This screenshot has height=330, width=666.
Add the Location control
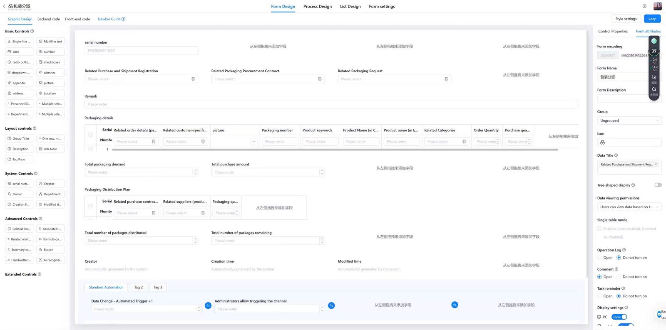click(50, 94)
